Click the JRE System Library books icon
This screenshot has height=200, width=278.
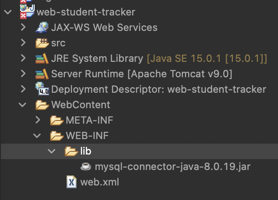tap(42, 58)
